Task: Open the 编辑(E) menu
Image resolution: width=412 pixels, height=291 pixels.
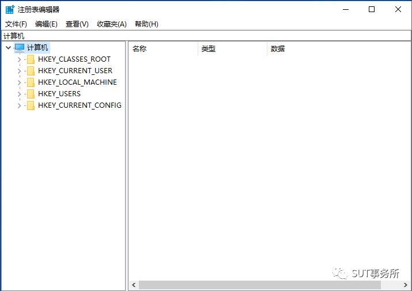Action: click(46, 24)
